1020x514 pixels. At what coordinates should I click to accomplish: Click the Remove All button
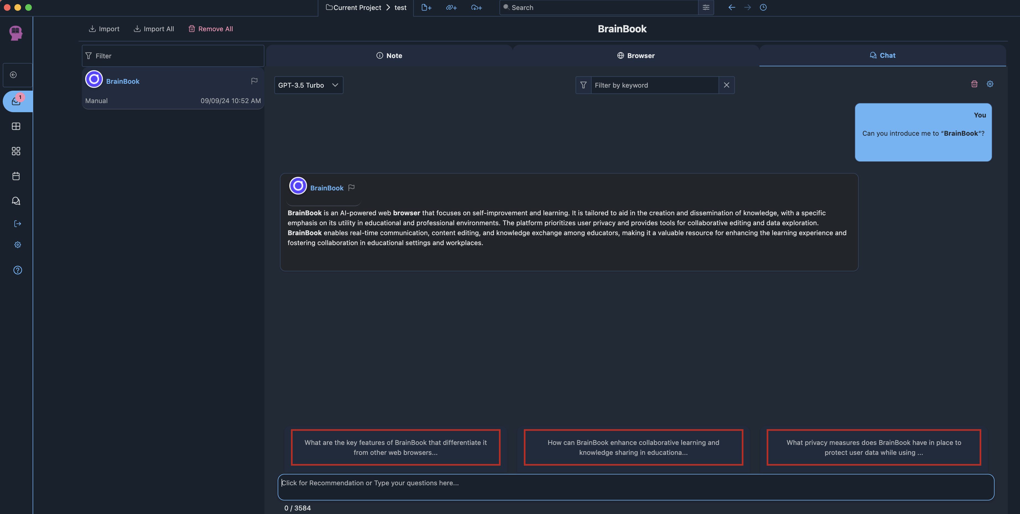tap(211, 29)
